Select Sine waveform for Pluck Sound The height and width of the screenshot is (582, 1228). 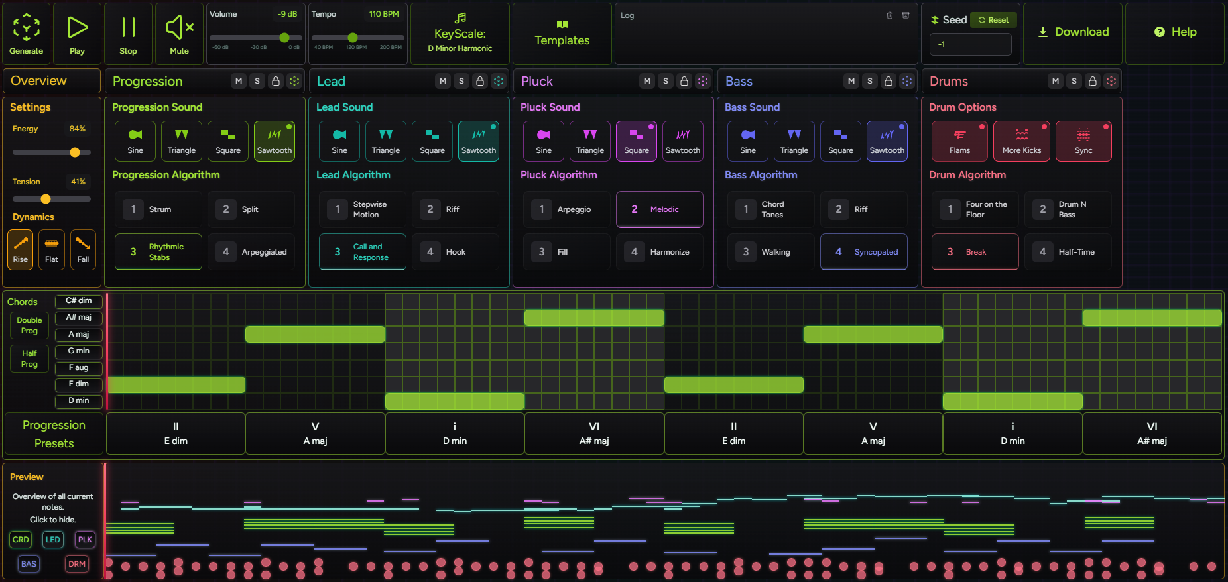(544, 141)
